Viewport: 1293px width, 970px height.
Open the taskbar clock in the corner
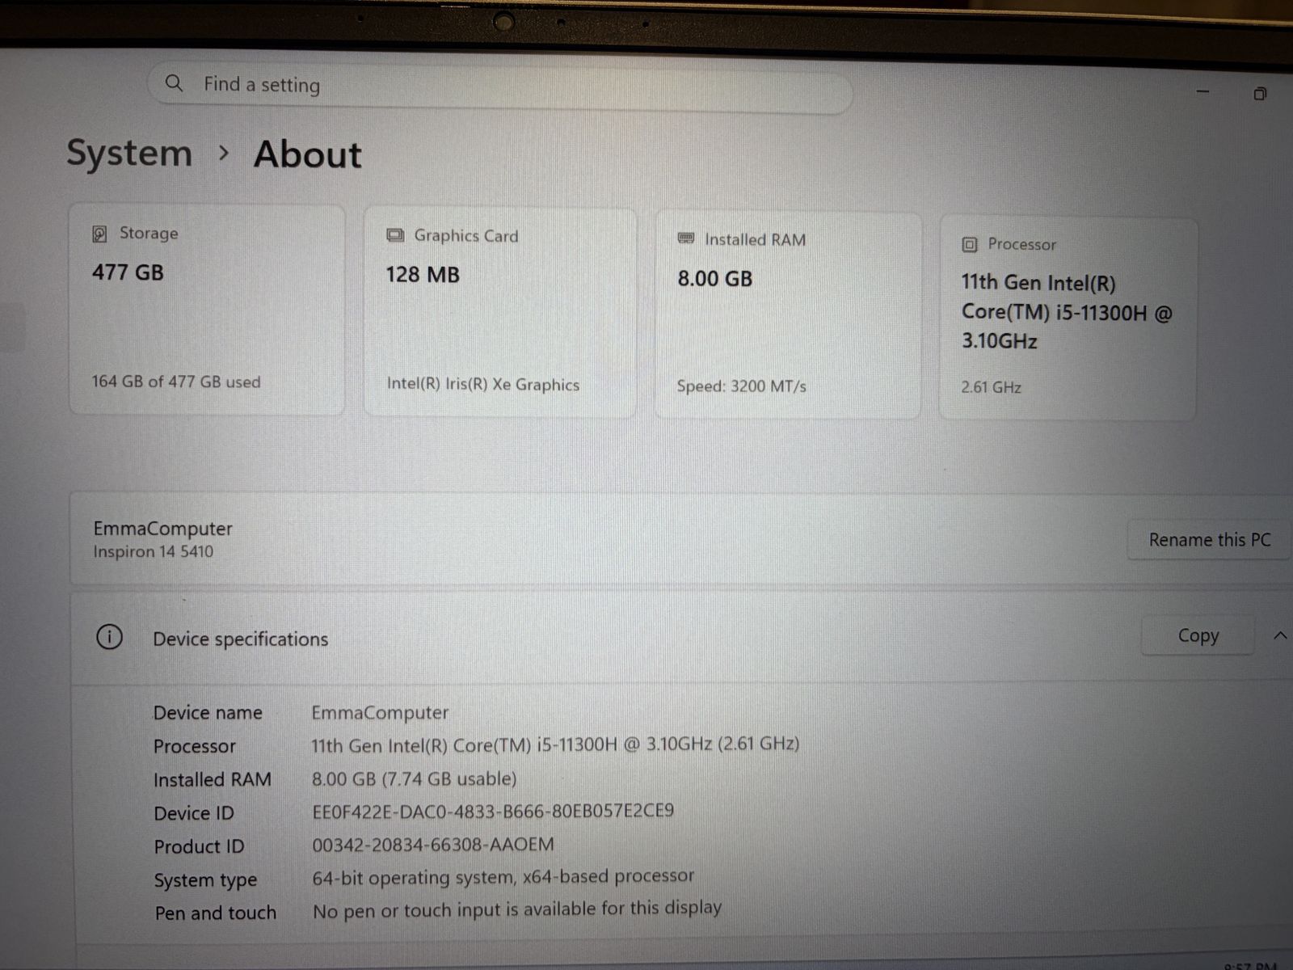pos(1249,964)
